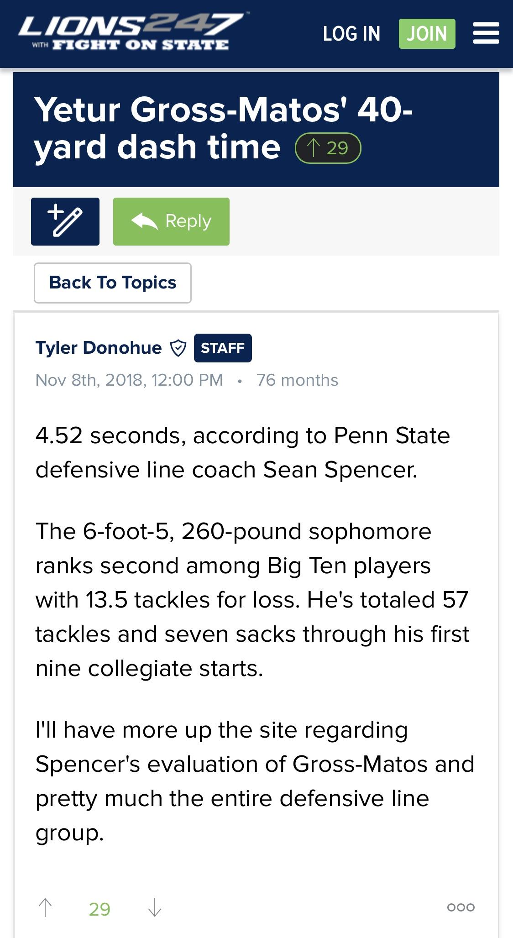Click the 76 months label
Viewport: 513px width, 938px height.
point(297,380)
